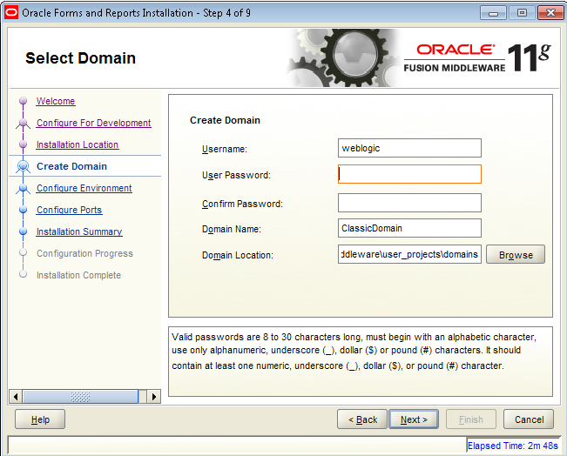The height and width of the screenshot is (456, 567).
Task: Go Back to the previous step
Action: click(362, 419)
